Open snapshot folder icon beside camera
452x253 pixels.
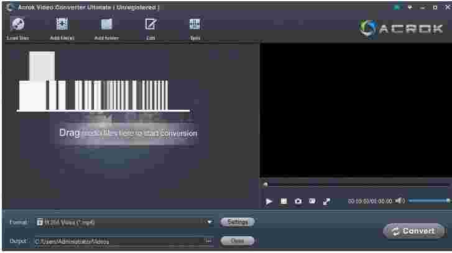[312, 202]
